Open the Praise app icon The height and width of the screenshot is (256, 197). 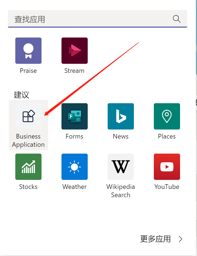click(x=28, y=51)
